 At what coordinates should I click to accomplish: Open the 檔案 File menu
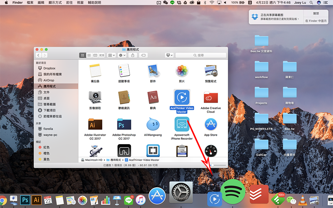pos(30,3)
